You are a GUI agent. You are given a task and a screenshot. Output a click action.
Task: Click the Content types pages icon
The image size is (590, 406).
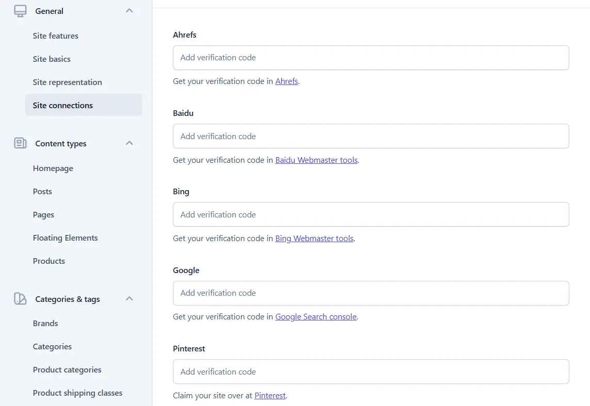20,143
